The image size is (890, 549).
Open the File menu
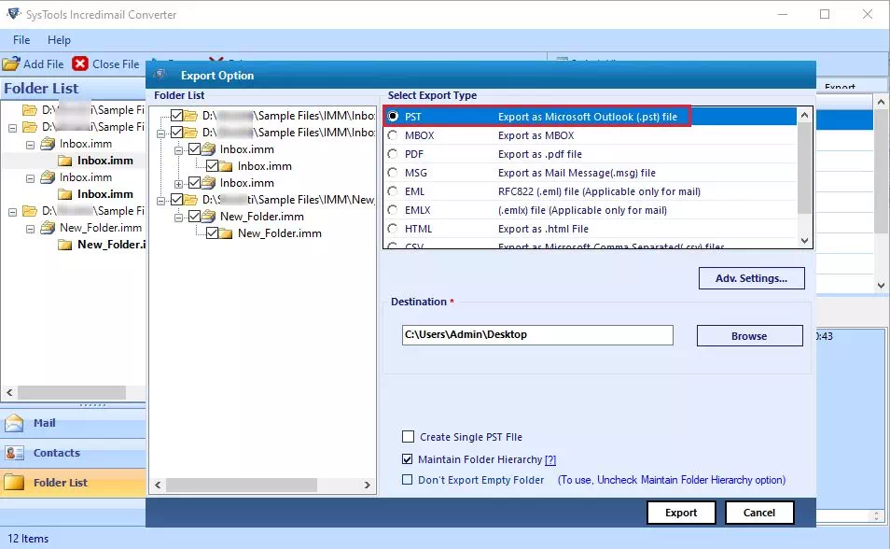tap(21, 40)
